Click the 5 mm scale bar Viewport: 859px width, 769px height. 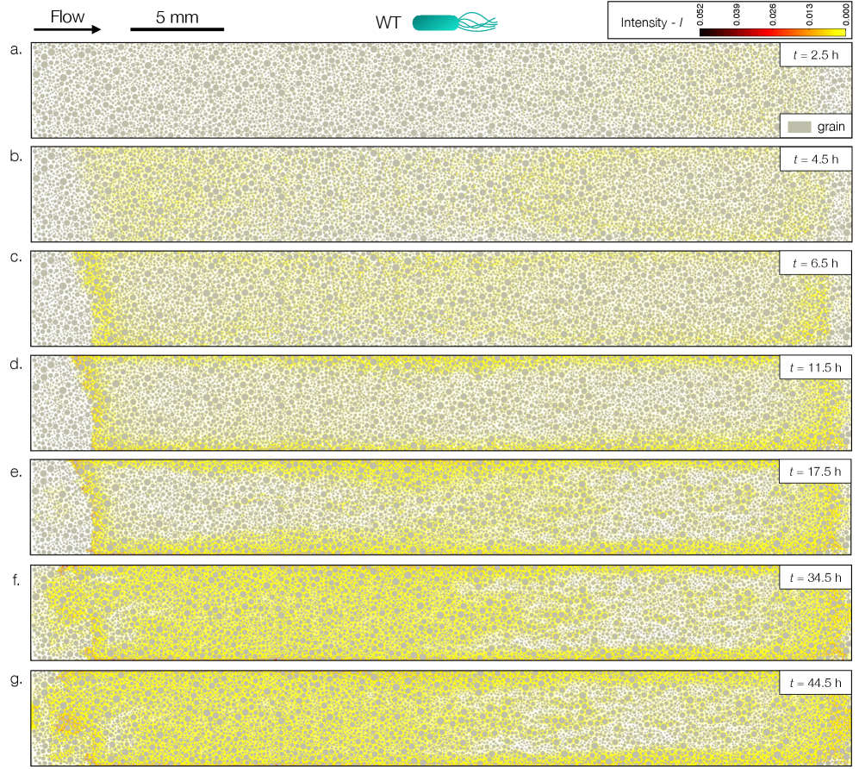(177, 30)
